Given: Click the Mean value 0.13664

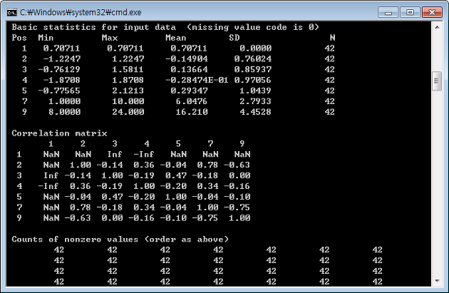Looking at the screenshot, I should coord(190,69).
